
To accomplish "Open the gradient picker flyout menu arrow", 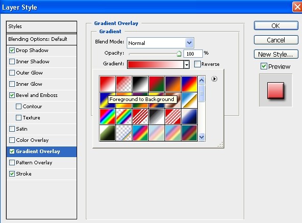I will click(214, 79).
